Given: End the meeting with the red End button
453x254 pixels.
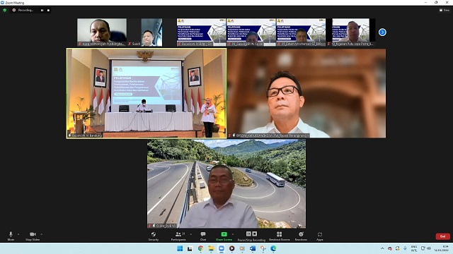Looking at the screenshot, I should click(442, 236).
